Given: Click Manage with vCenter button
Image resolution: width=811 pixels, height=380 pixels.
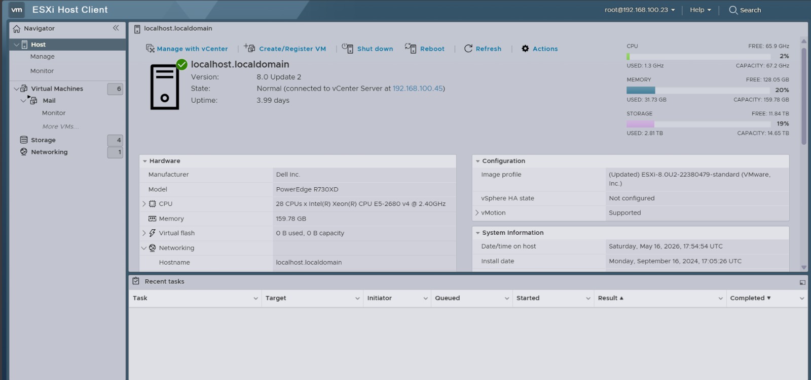Looking at the screenshot, I should 187,49.
